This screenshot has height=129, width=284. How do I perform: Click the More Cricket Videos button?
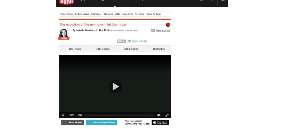point(101,122)
